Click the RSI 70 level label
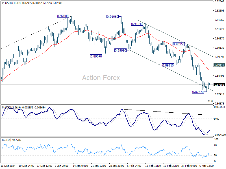The image size is (226, 169). (215, 145)
